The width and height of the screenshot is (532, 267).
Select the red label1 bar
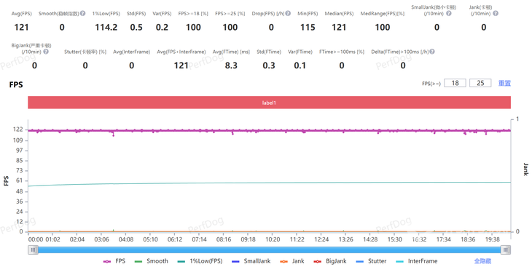[x=269, y=103]
